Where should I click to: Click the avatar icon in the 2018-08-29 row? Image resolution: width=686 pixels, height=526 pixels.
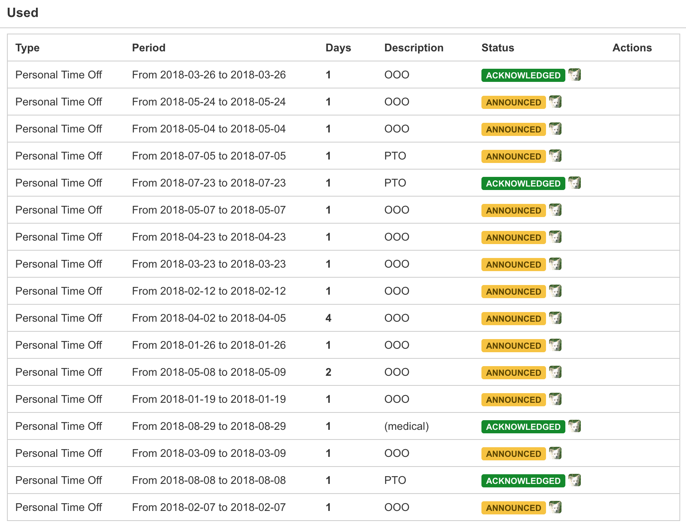coord(575,426)
